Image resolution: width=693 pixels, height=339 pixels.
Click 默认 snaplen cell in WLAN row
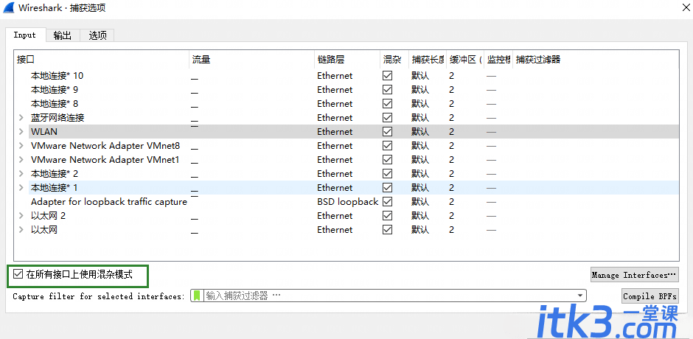(x=420, y=132)
